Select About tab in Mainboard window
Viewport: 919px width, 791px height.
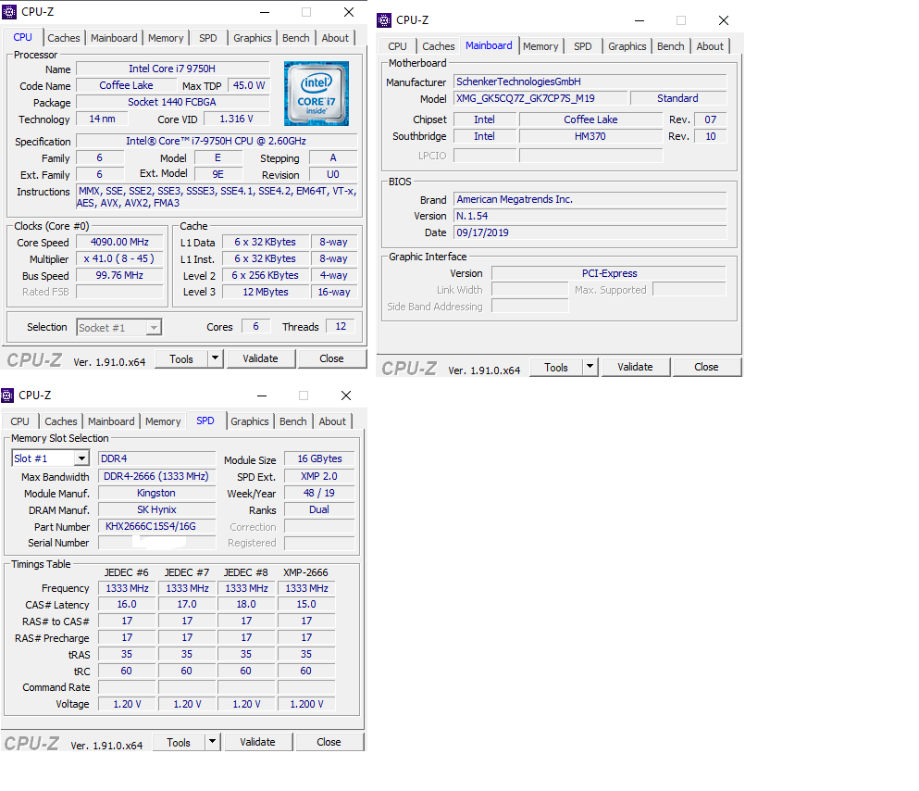(710, 46)
